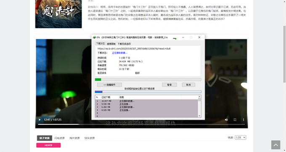
Task: Switch to the 下载状态 tab
Action: pyautogui.click(x=101, y=44)
